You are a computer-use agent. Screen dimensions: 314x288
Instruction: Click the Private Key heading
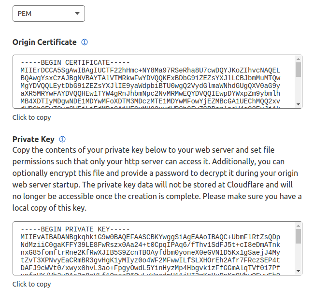33,139
